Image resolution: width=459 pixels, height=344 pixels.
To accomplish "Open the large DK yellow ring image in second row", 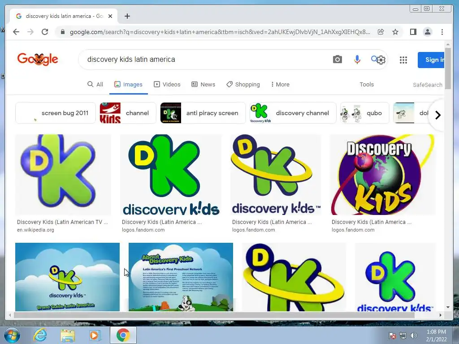I will click(294, 277).
